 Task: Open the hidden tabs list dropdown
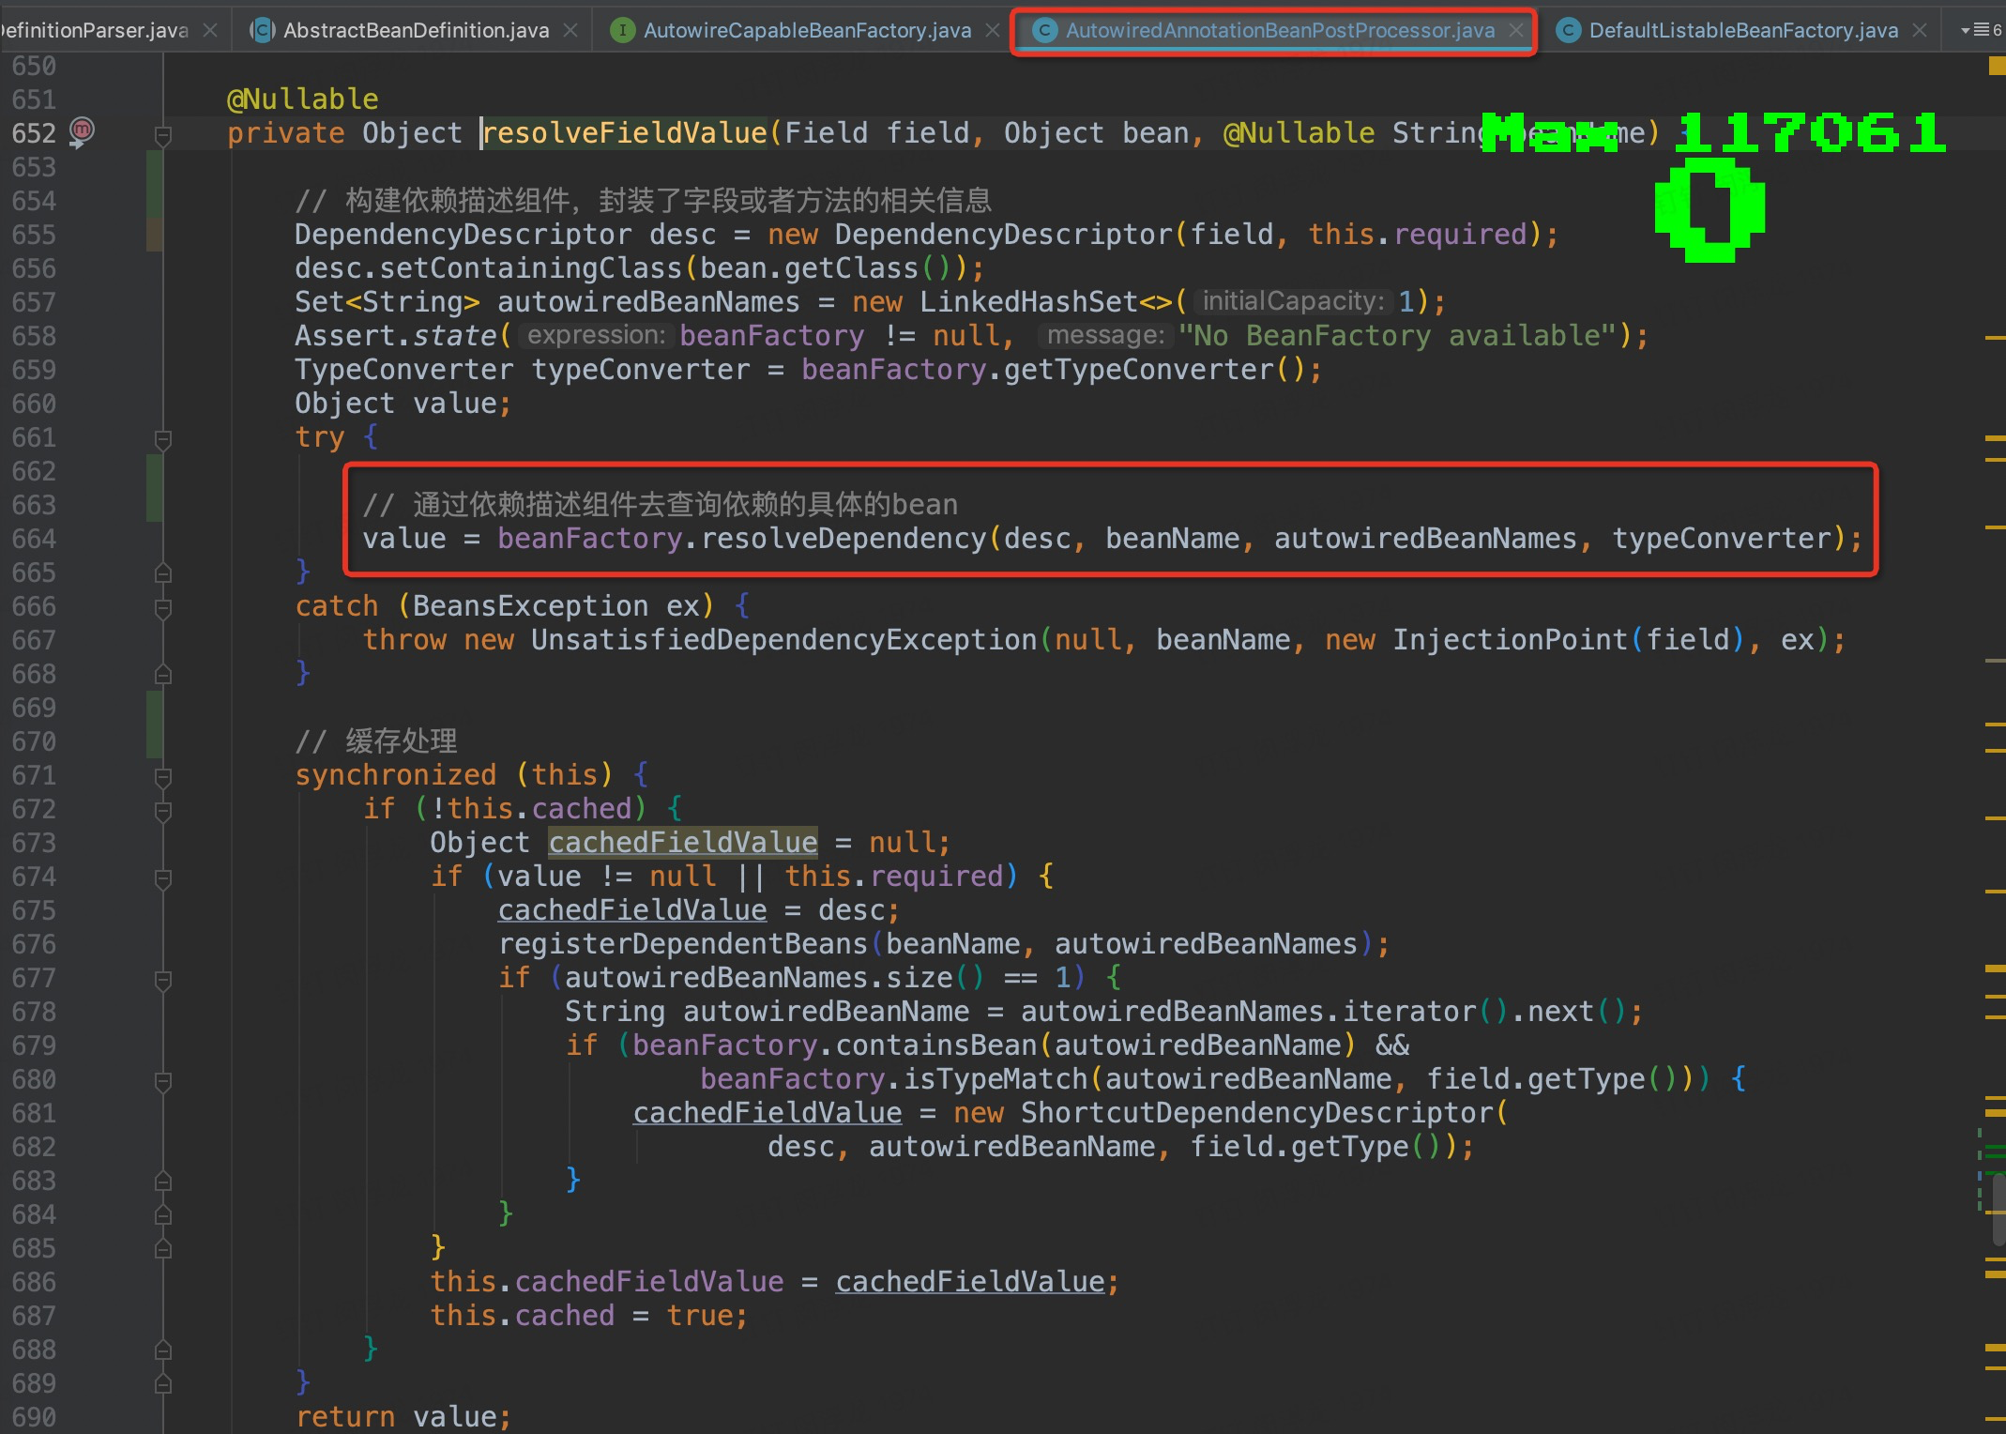point(1980,31)
